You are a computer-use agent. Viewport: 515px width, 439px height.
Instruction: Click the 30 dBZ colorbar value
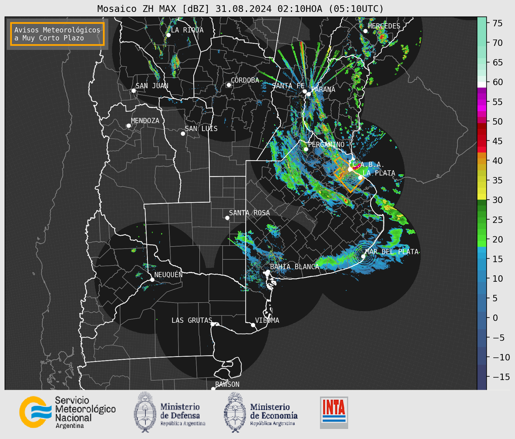tap(497, 200)
